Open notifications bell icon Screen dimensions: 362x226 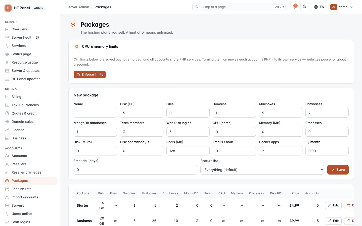pos(294,7)
